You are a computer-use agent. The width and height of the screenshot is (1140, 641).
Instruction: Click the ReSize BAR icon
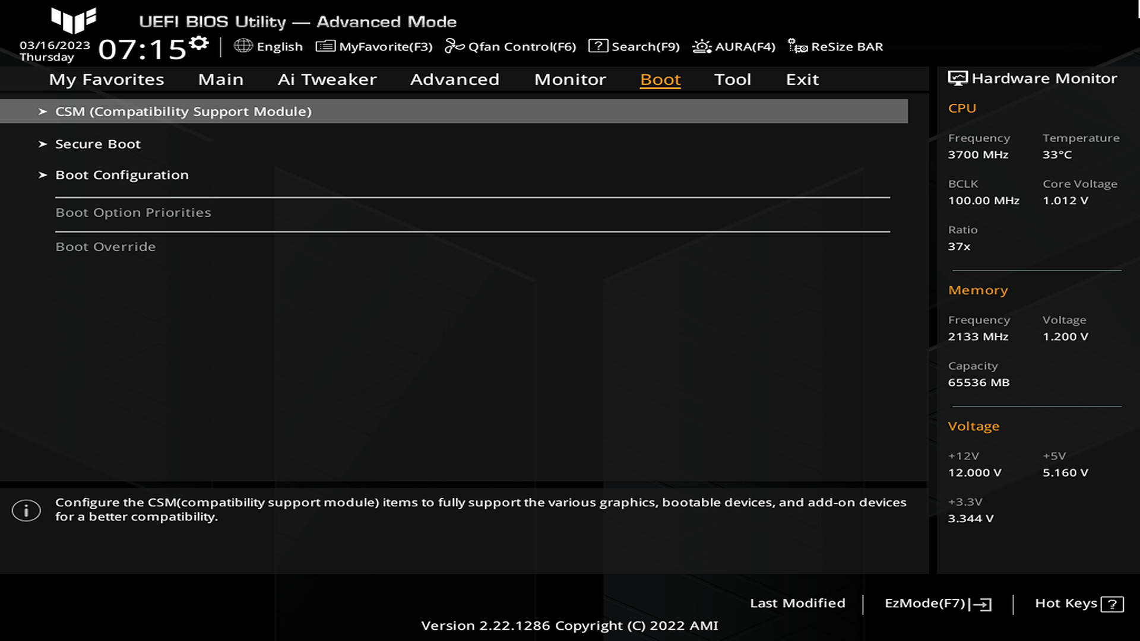pyautogui.click(x=797, y=46)
